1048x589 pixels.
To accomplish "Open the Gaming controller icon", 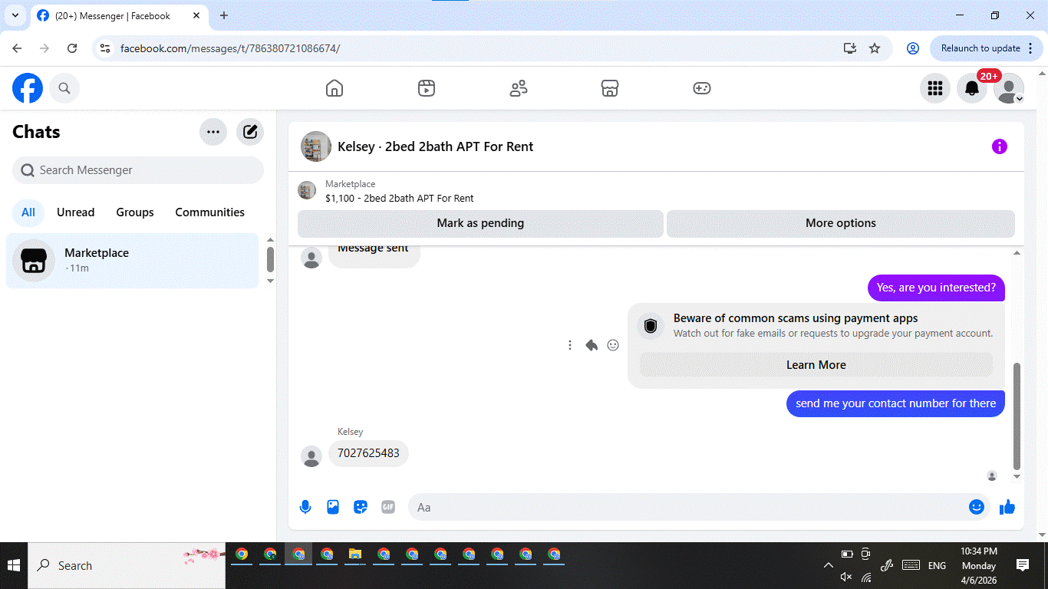I will pos(702,88).
